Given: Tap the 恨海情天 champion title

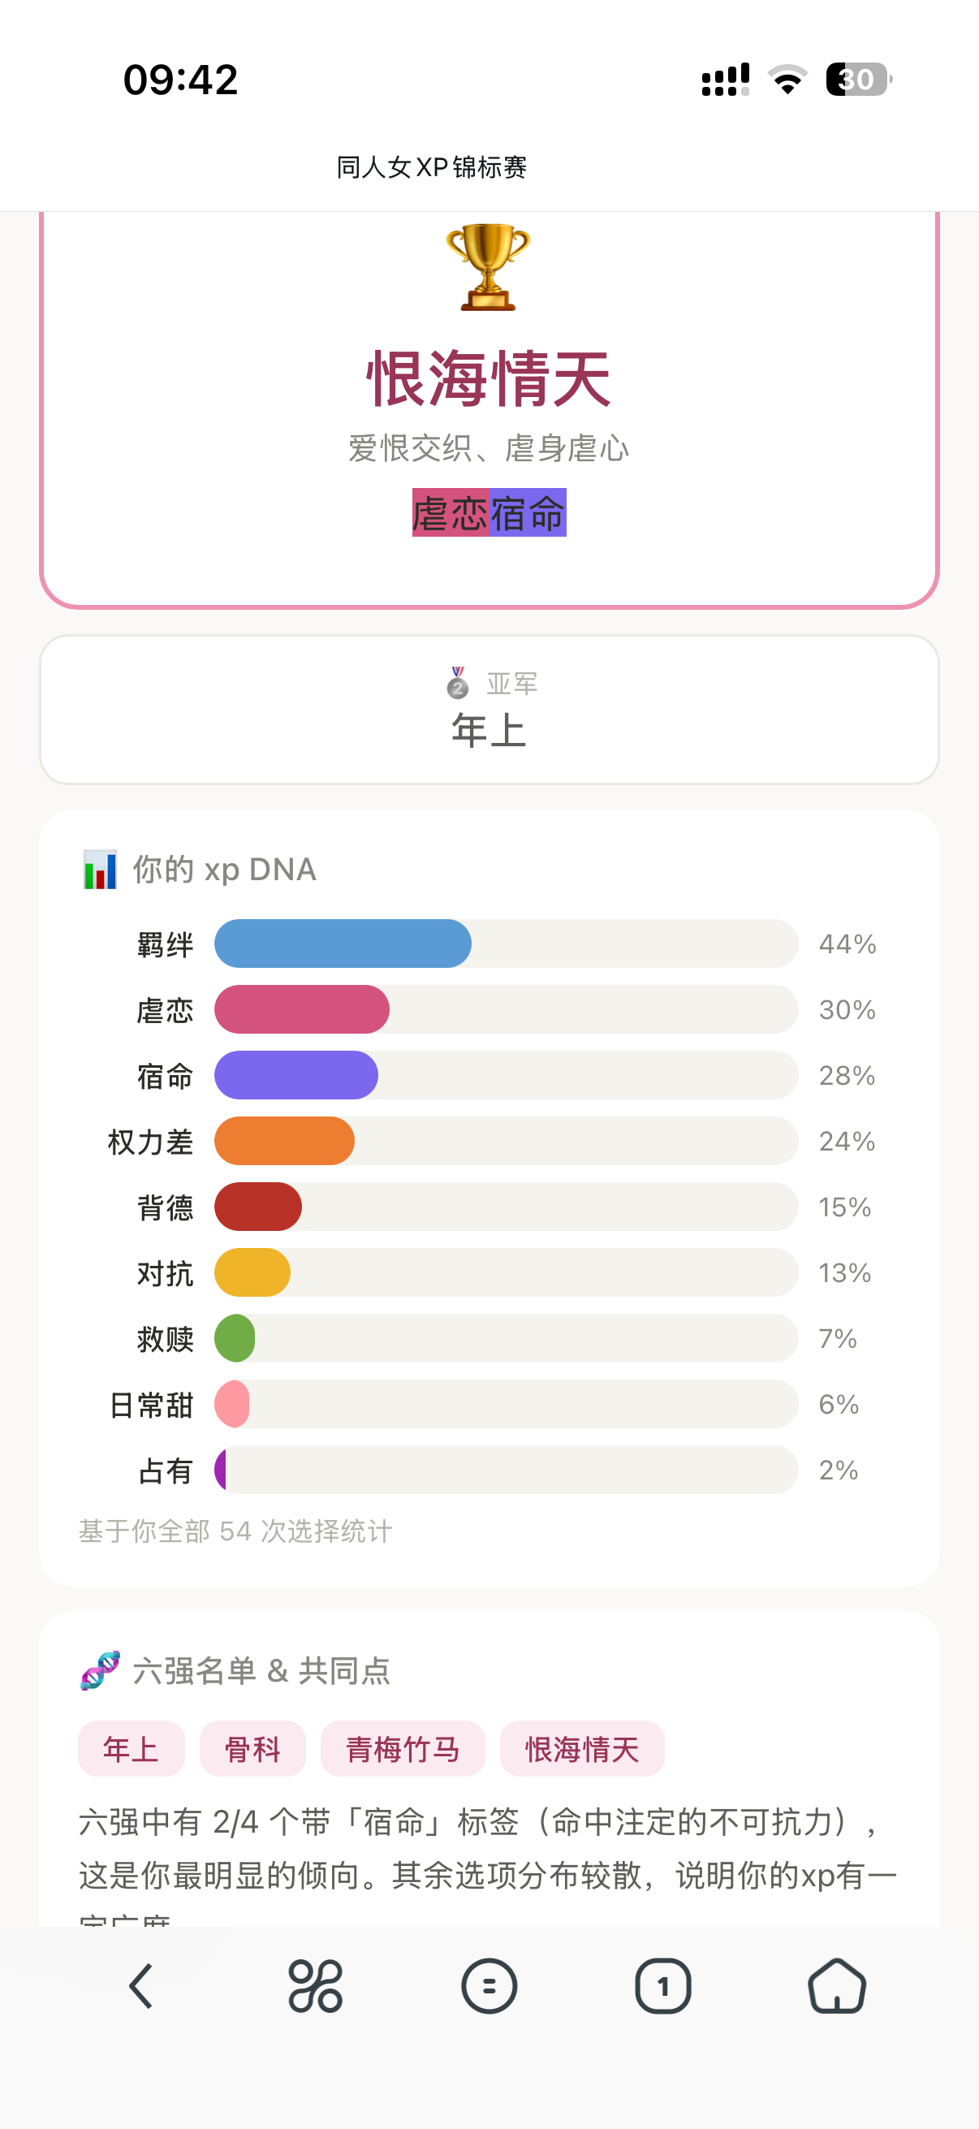Looking at the screenshot, I should (x=489, y=378).
